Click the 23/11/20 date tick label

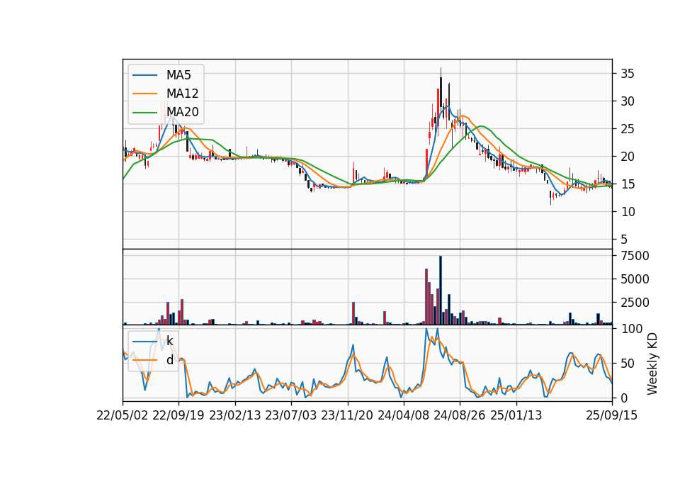pyautogui.click(x=347, y=415)
